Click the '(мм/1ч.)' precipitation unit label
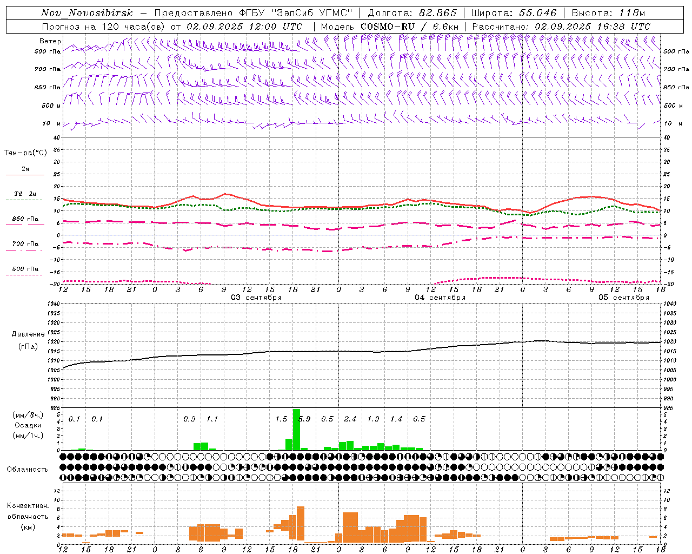692x554 pixels. coord(28,436)
